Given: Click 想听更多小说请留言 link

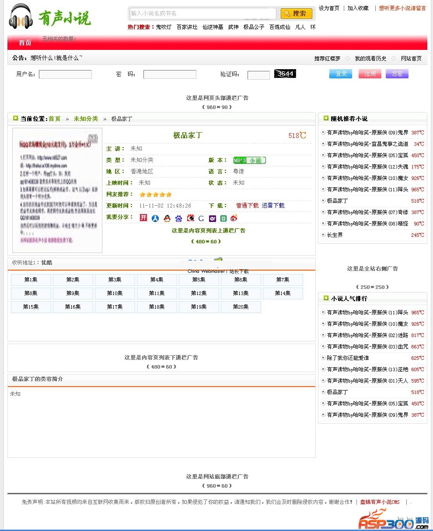Looking at the screenshot, I should pyautogui.click(x=402, y=8).
